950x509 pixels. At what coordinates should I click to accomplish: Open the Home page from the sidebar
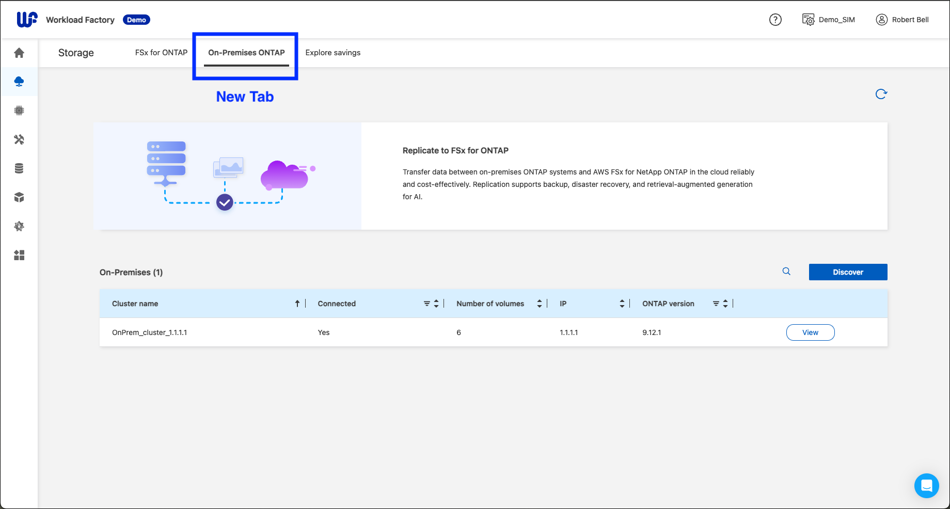pyautogui.click(x=19, y=53)
